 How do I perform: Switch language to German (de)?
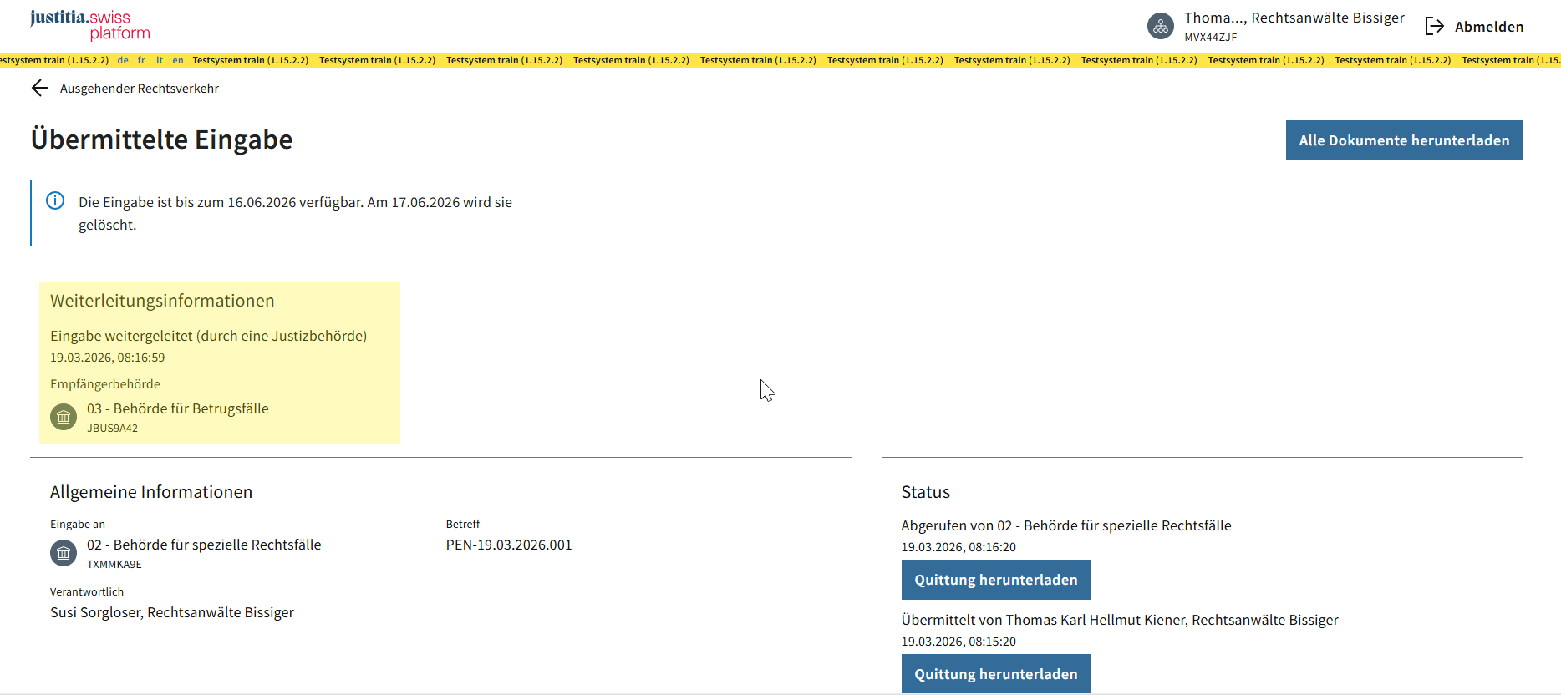coord(123,60)
